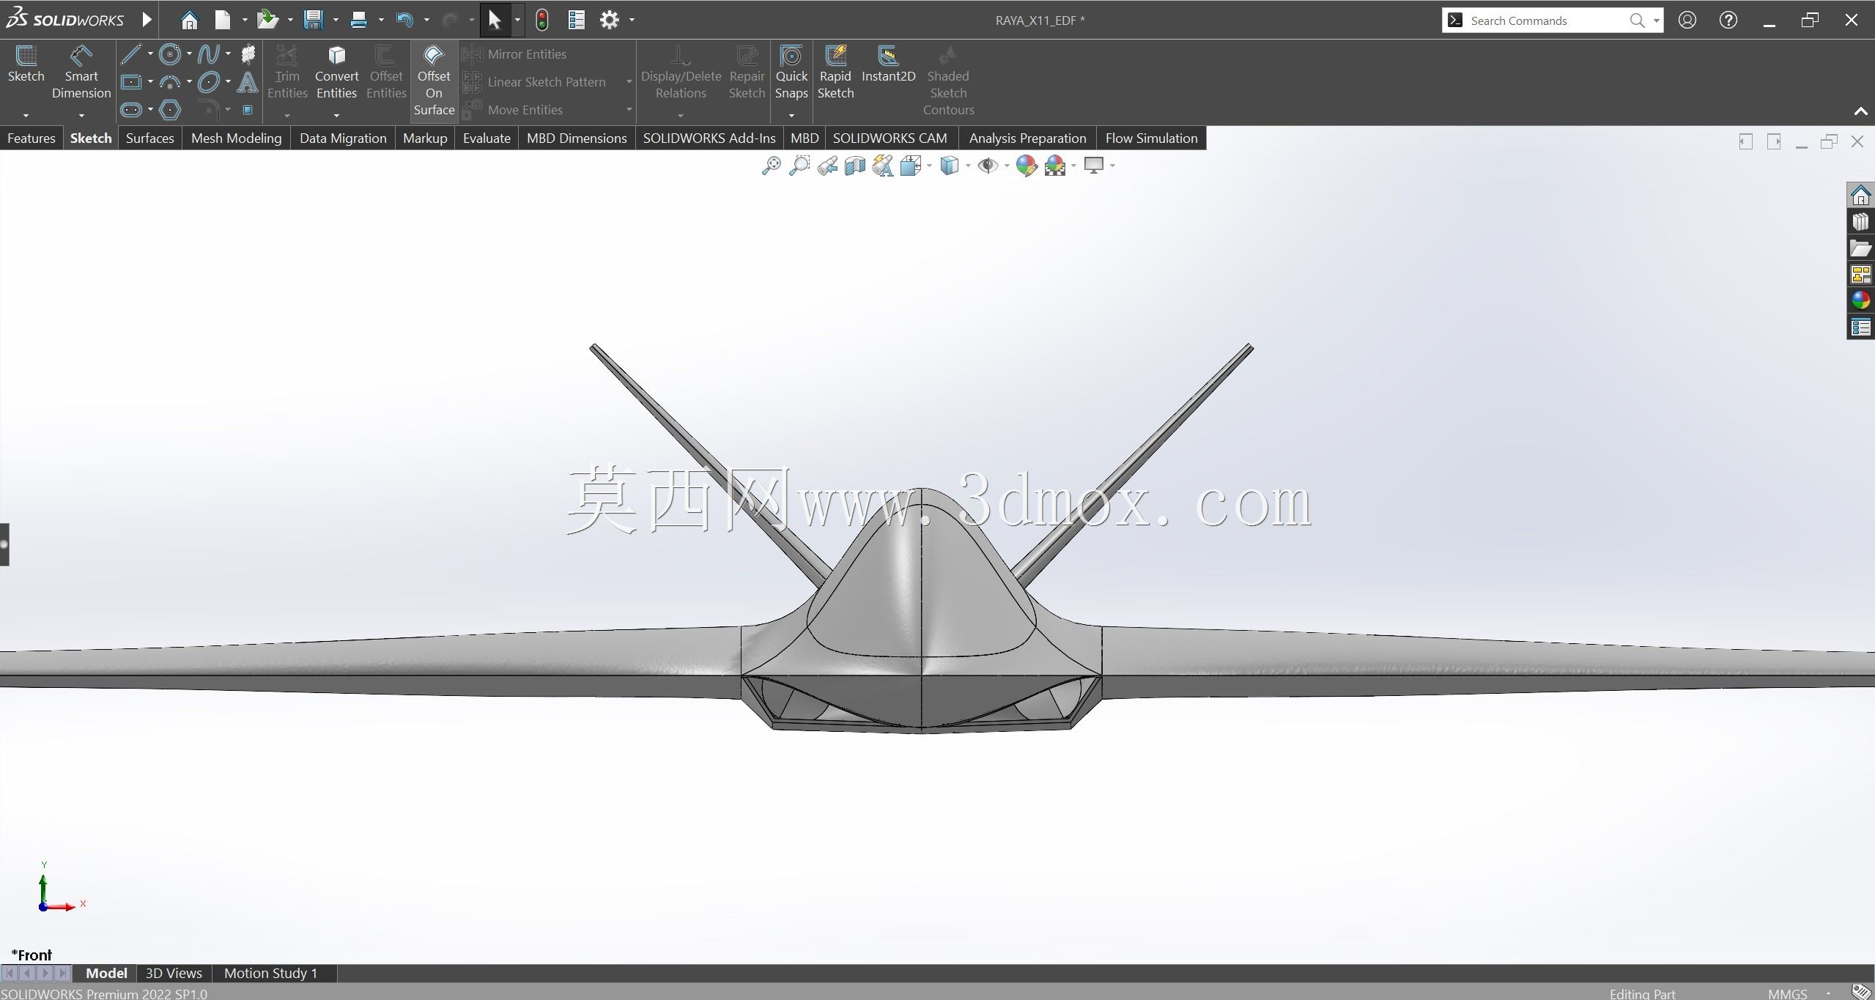Select the Polygon sketch tool
This screenshot has height=1000, width=1875.
point(169,110)
